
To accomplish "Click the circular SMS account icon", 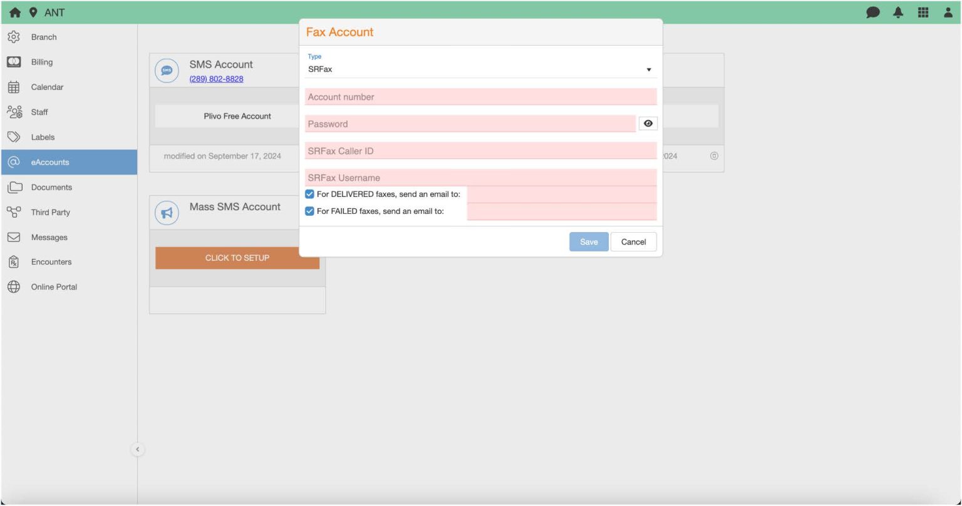I will point(166,70).
